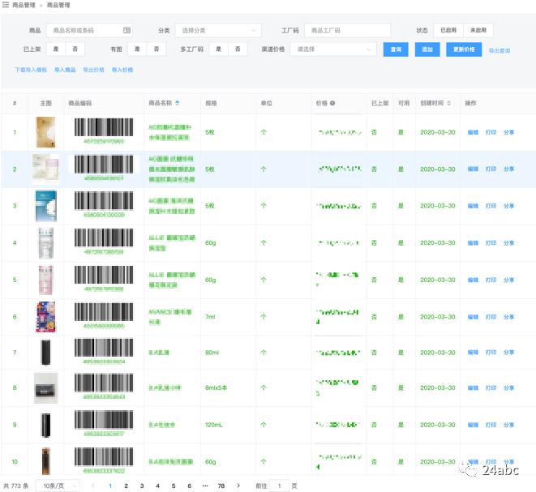Click the hamburger menu icon beside 商品管理
The height and width of the screenshot is (492, 536).
point(6,6)
